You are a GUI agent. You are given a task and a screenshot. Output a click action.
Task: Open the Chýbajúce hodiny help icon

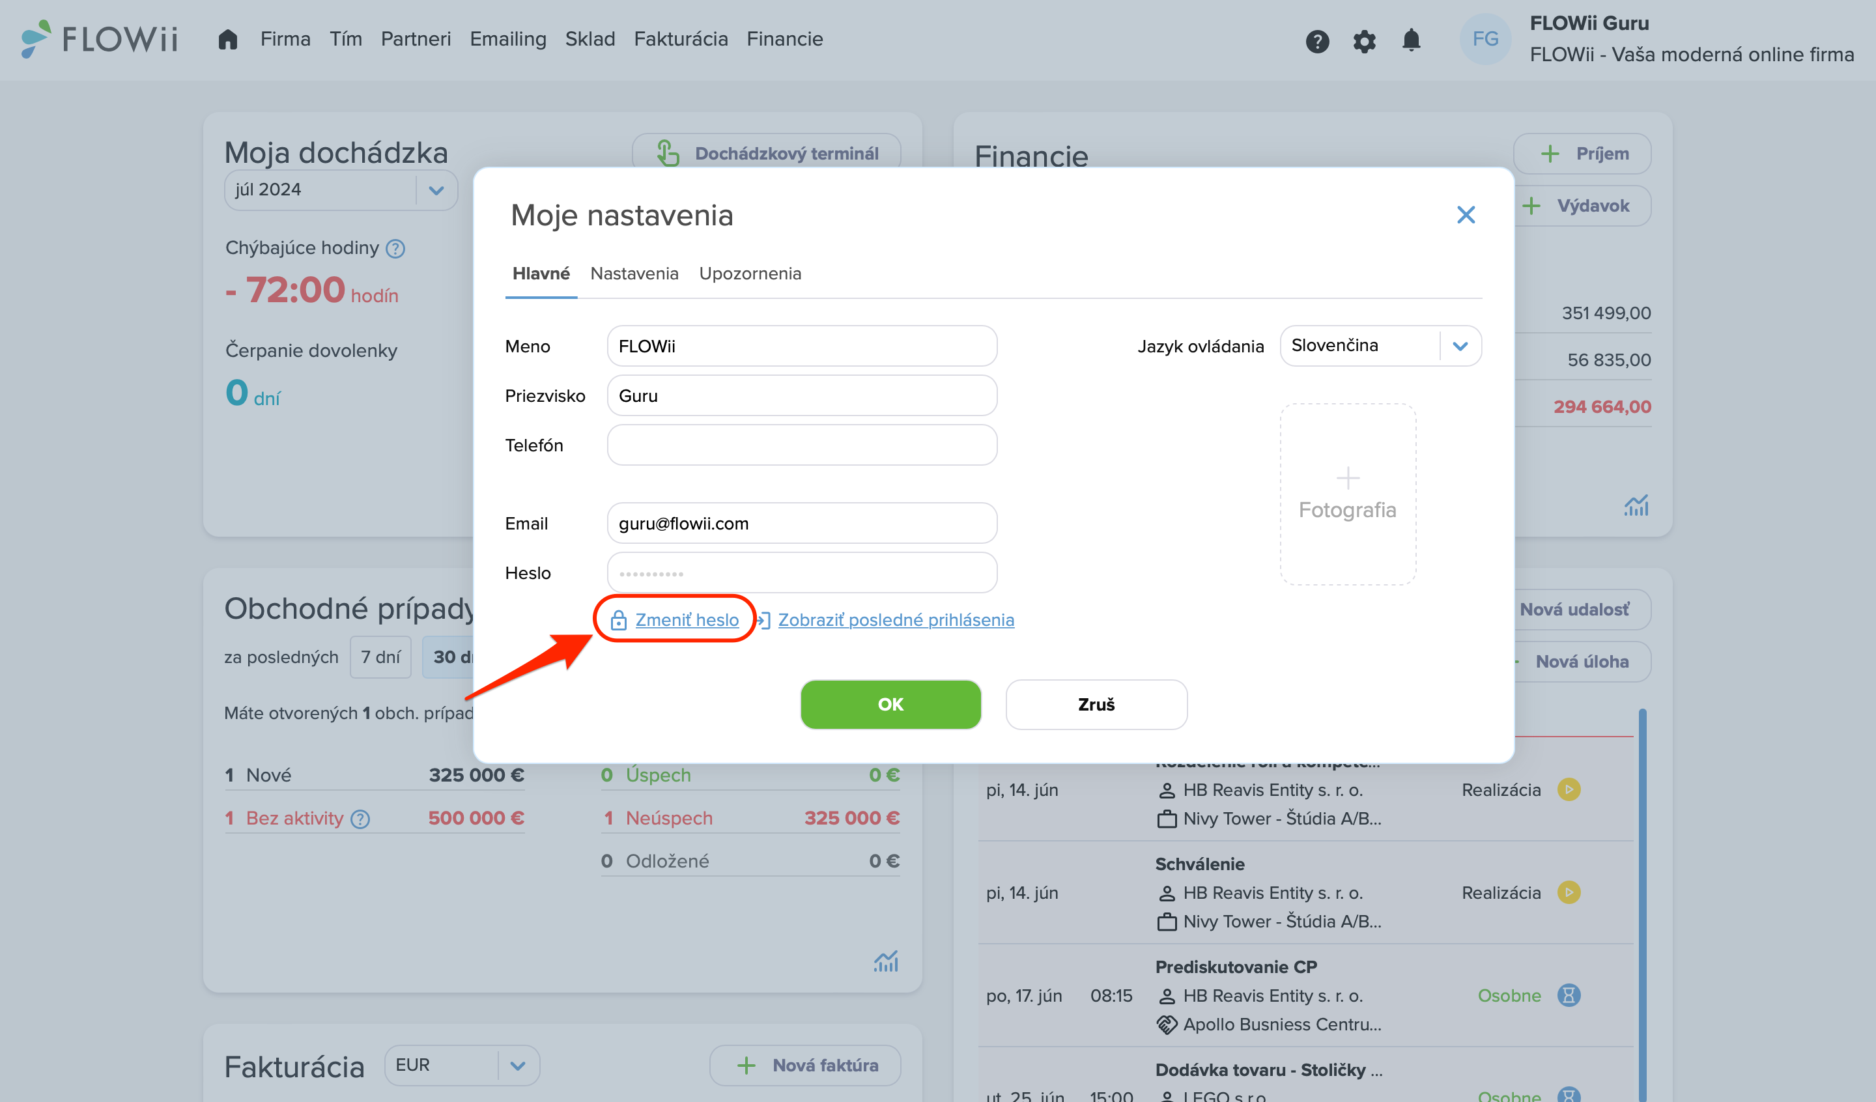(395, 249)
